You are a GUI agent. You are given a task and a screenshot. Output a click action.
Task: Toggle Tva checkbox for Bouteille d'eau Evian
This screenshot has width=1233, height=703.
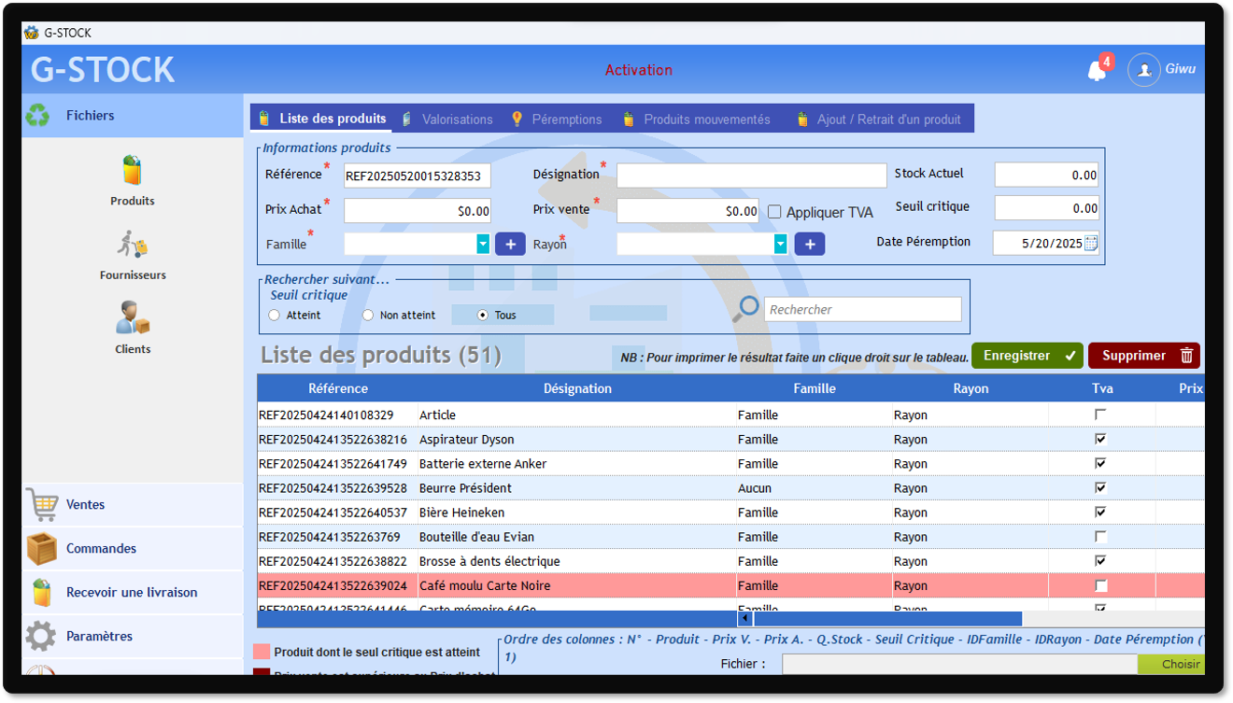point(1101,537)
